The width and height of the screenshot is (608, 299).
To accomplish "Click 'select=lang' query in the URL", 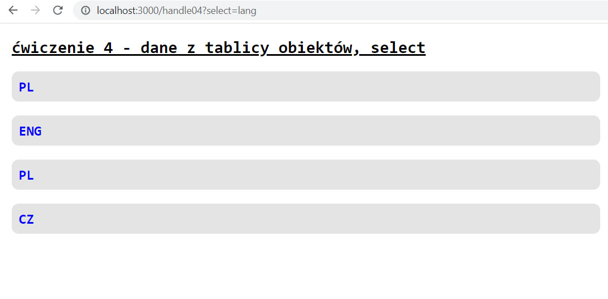I will pyautogui.click(x=231, y=11).
